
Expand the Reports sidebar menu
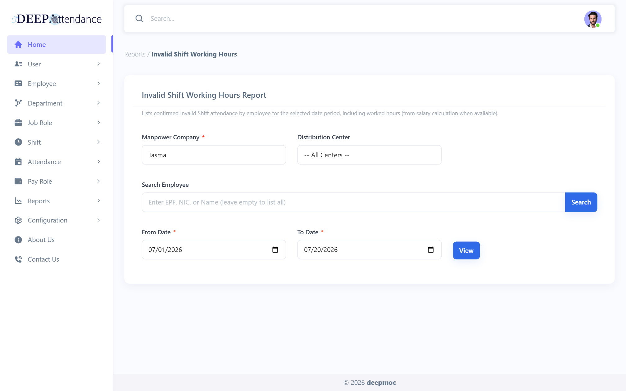pos(57,201)
